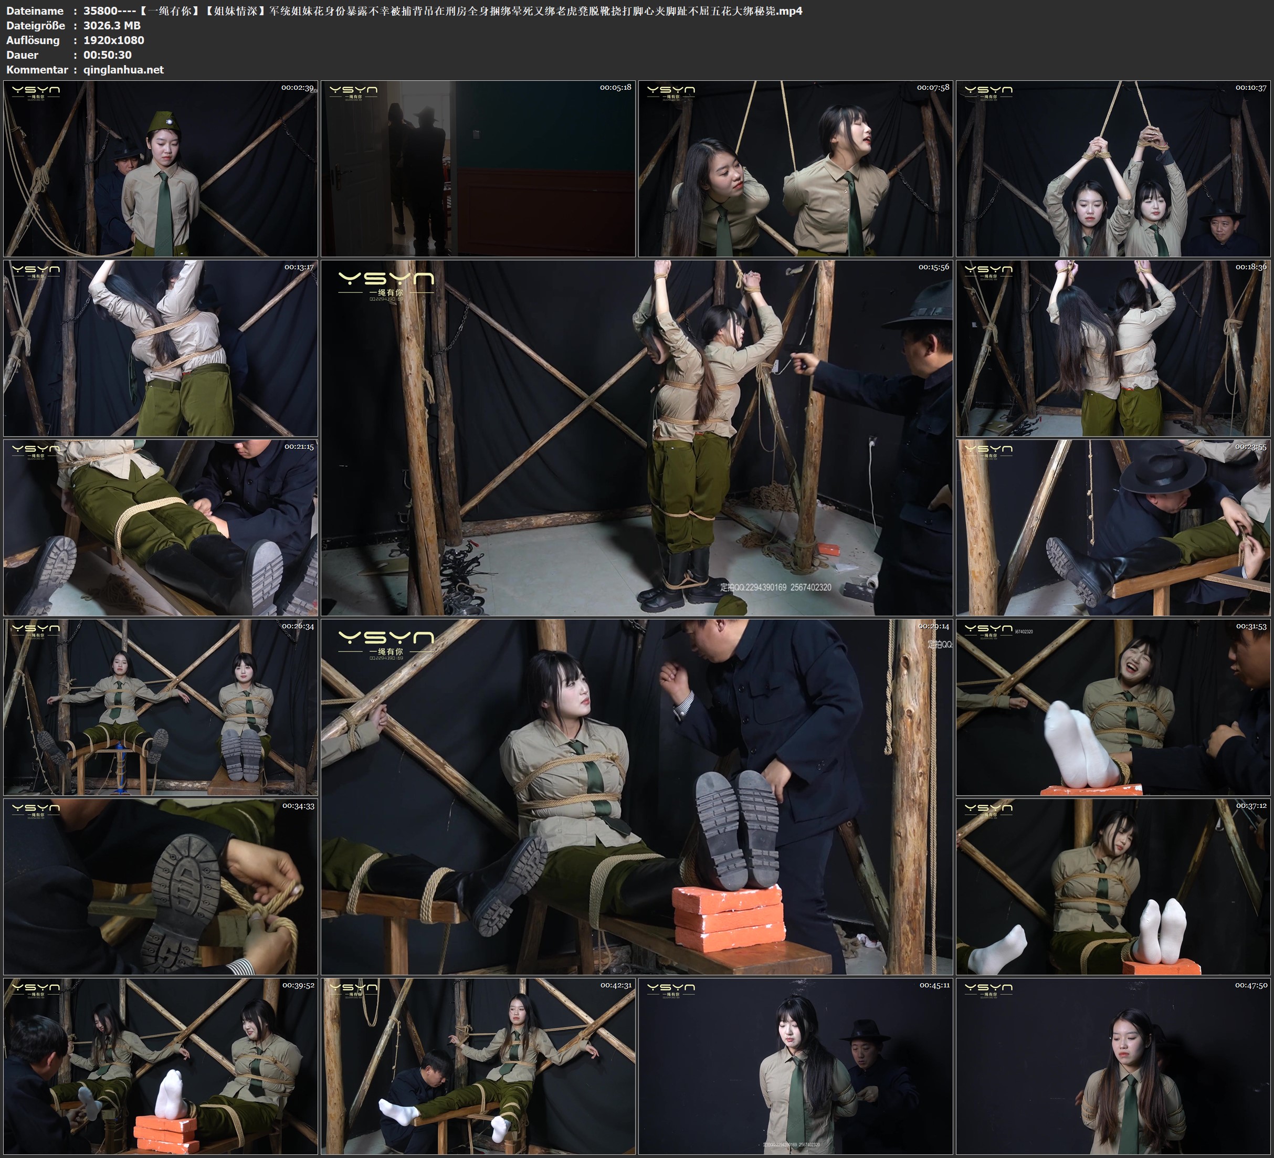This screenshot has width=1274, height=1158.
Task: Click the 1920x1080 resolution value
Action: coord(114,40)
